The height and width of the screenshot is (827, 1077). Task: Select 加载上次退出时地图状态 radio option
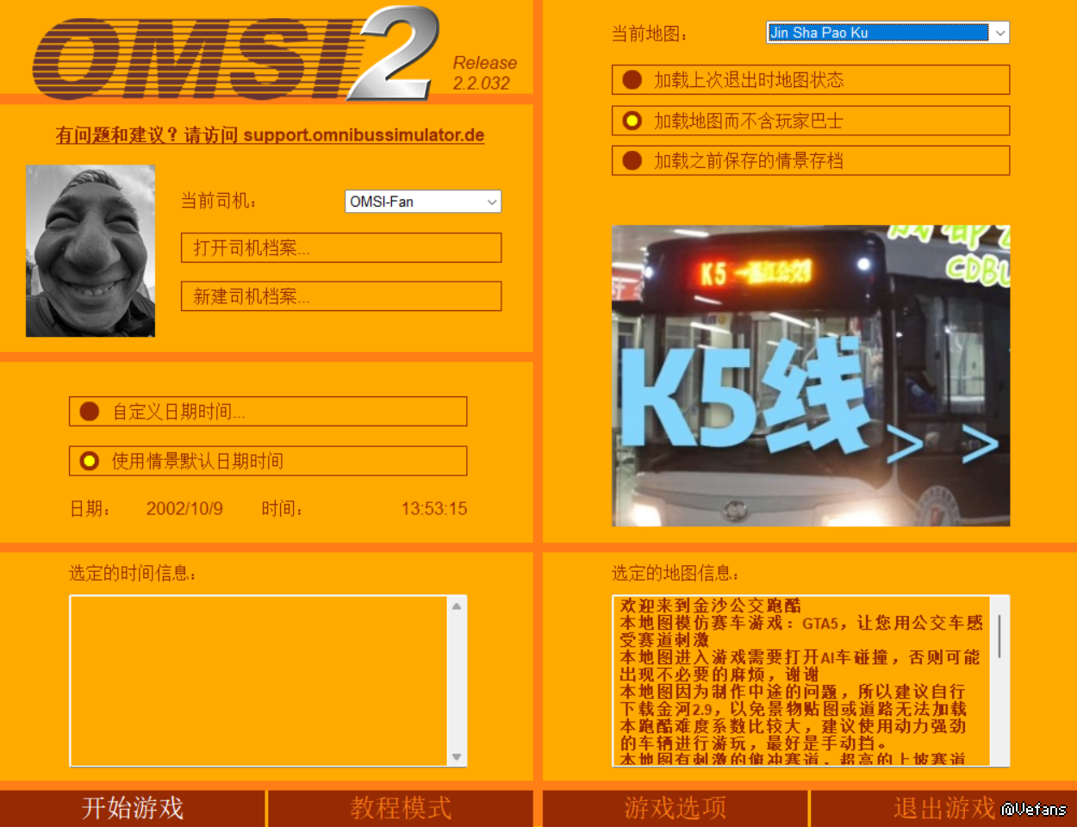[811, 80]
